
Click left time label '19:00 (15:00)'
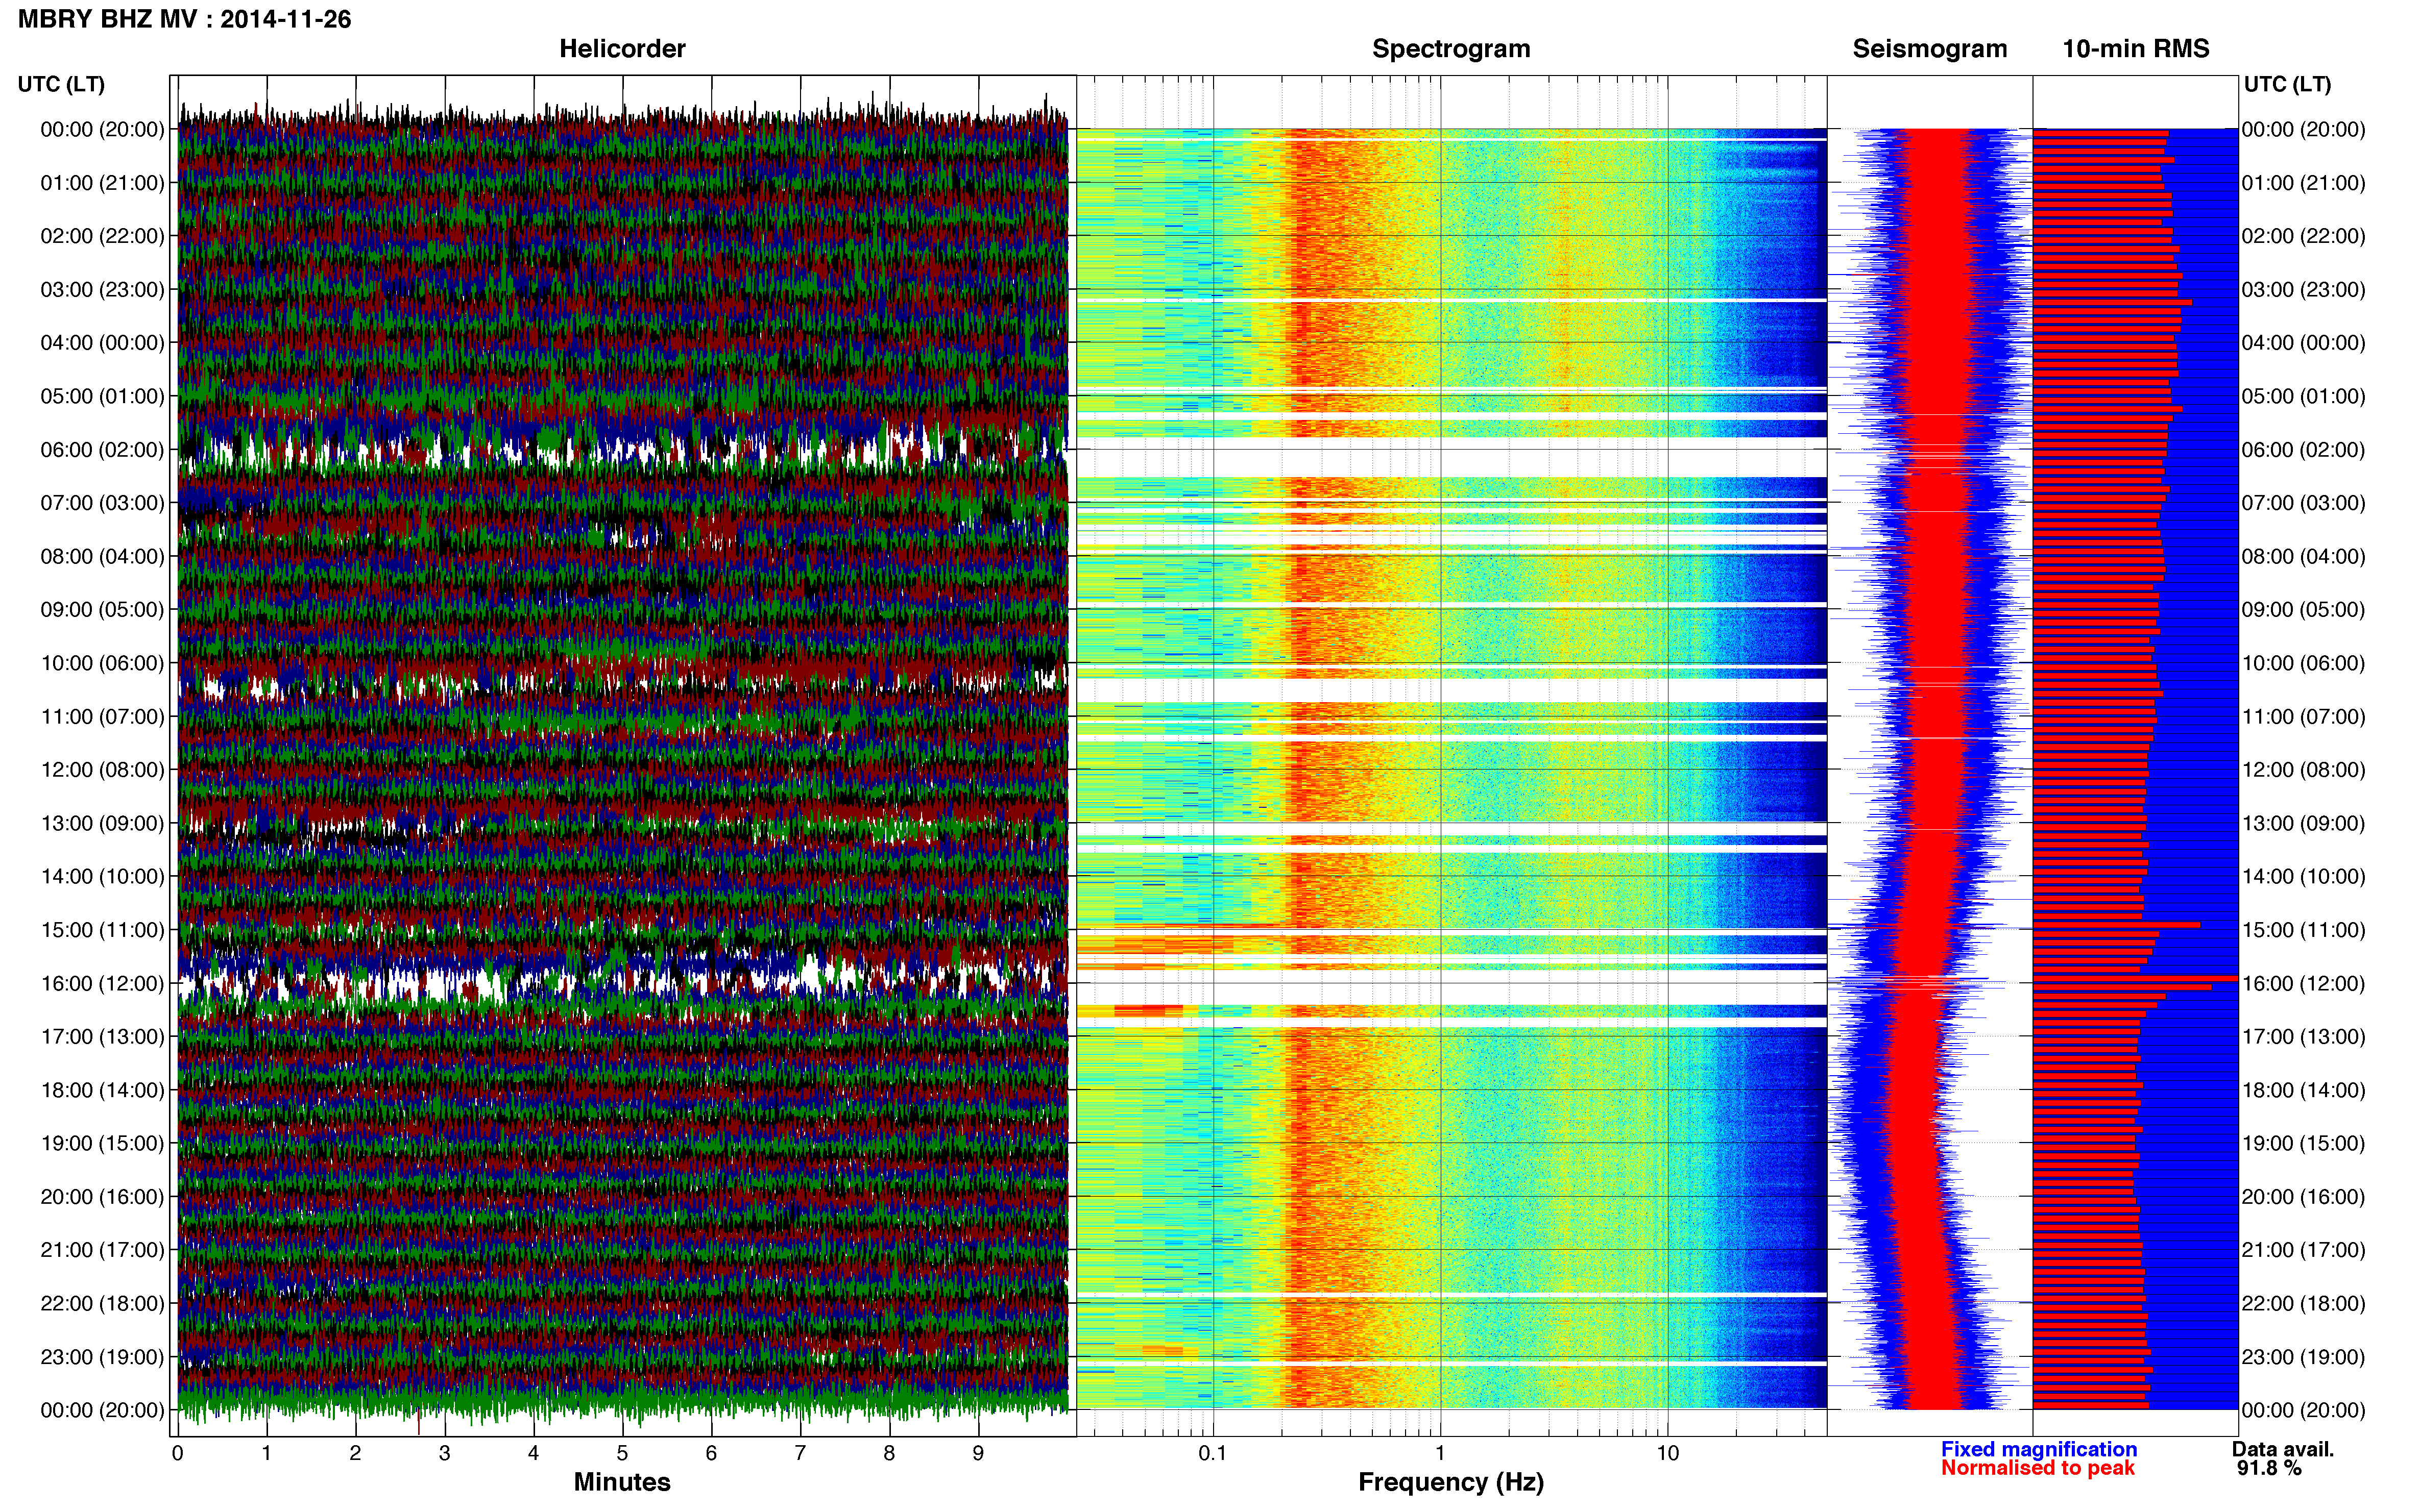point(102,1144)
